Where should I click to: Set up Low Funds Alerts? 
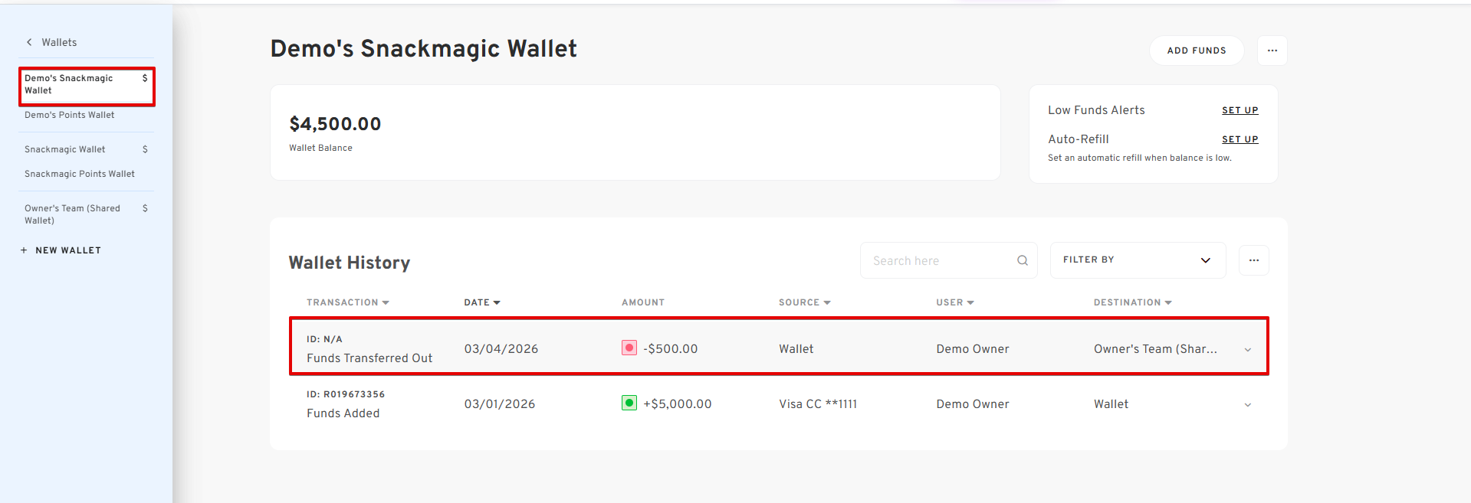point(1240,110)
